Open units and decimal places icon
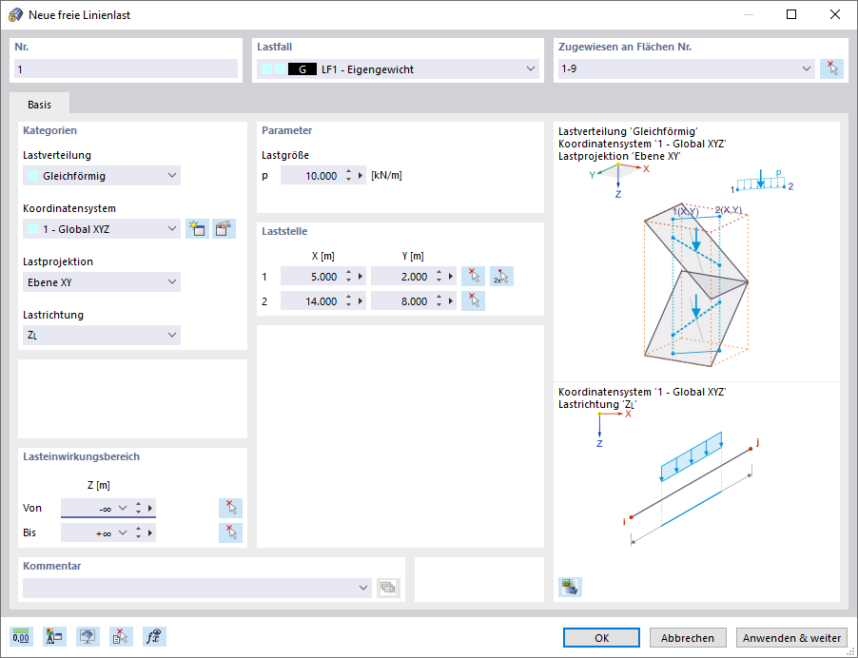Screen dimensions: 858x658 (x=21, y=637)
